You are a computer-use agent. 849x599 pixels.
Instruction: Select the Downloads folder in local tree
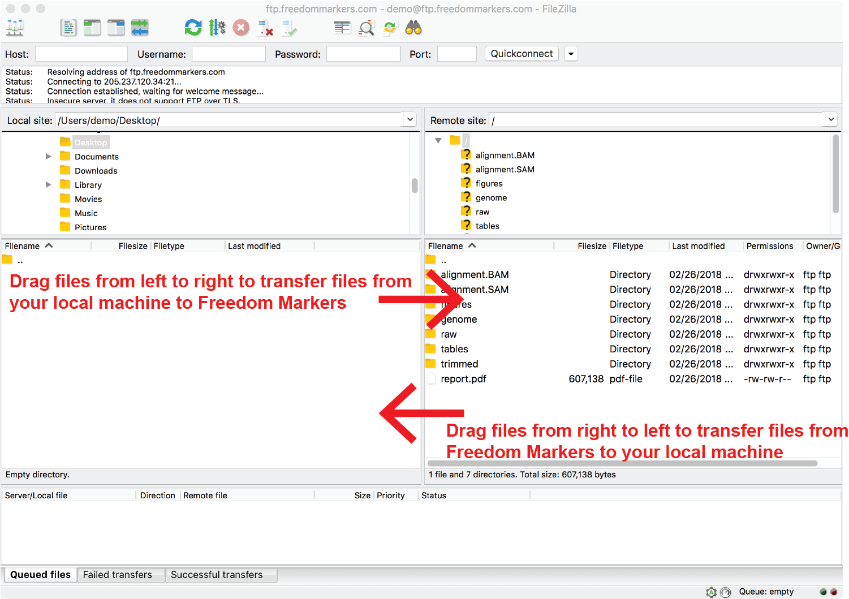[x=96, y=171]
